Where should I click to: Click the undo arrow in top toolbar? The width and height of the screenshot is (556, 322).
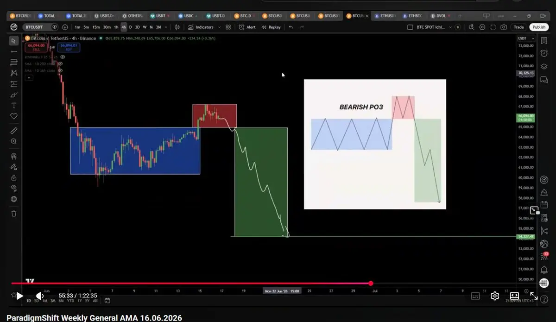[x=291, y=27]
